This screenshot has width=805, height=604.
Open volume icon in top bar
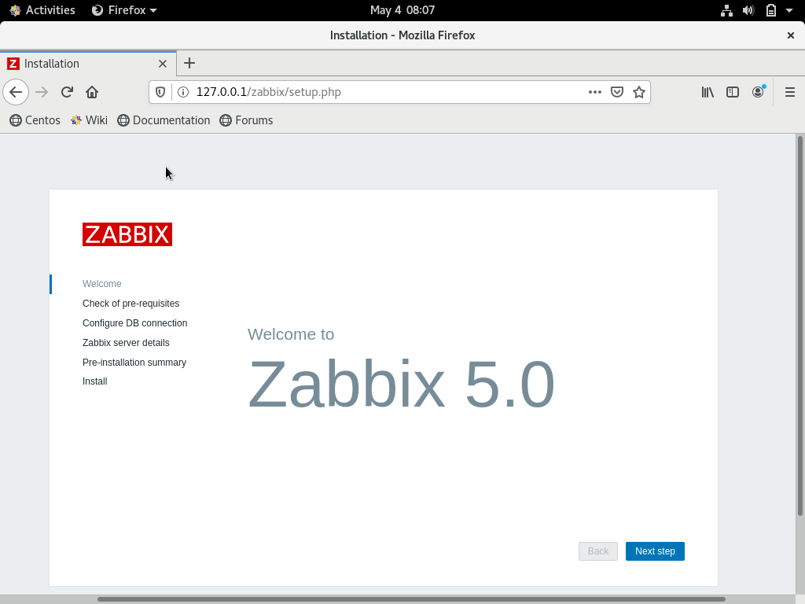(x=748, y=10)
